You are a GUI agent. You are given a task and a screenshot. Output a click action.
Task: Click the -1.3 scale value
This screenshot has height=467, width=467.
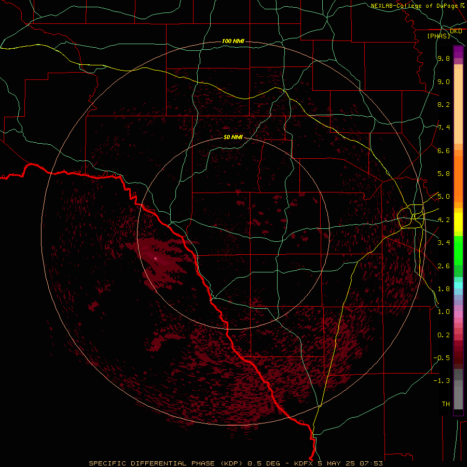(442, 381)
